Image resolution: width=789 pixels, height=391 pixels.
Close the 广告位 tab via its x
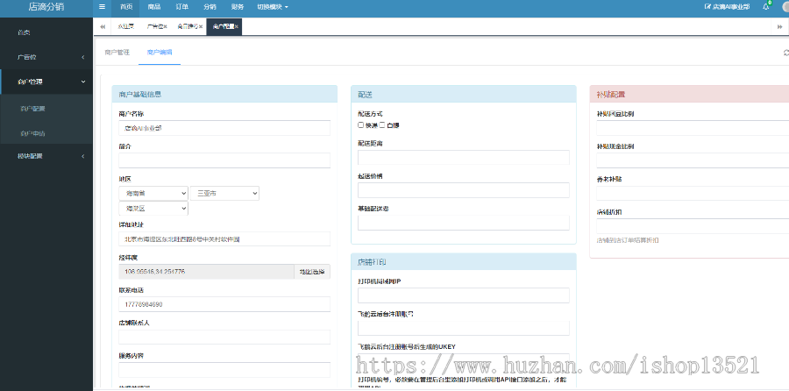coord(165,26)
